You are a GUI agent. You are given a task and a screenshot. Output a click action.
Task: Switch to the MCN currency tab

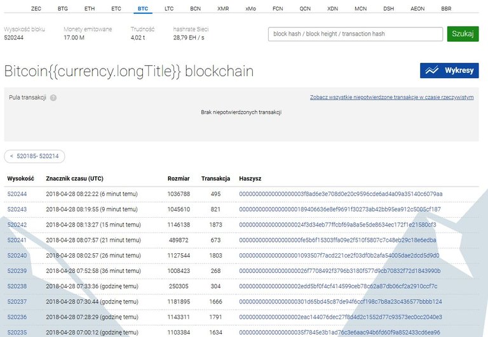point(361,9)
